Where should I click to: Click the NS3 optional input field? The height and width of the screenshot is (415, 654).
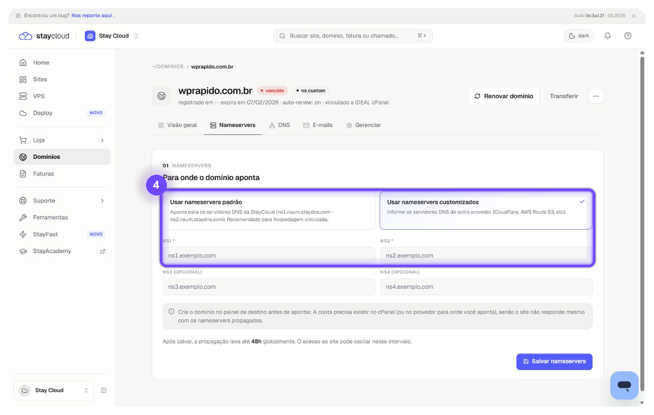tap(269, 287)
